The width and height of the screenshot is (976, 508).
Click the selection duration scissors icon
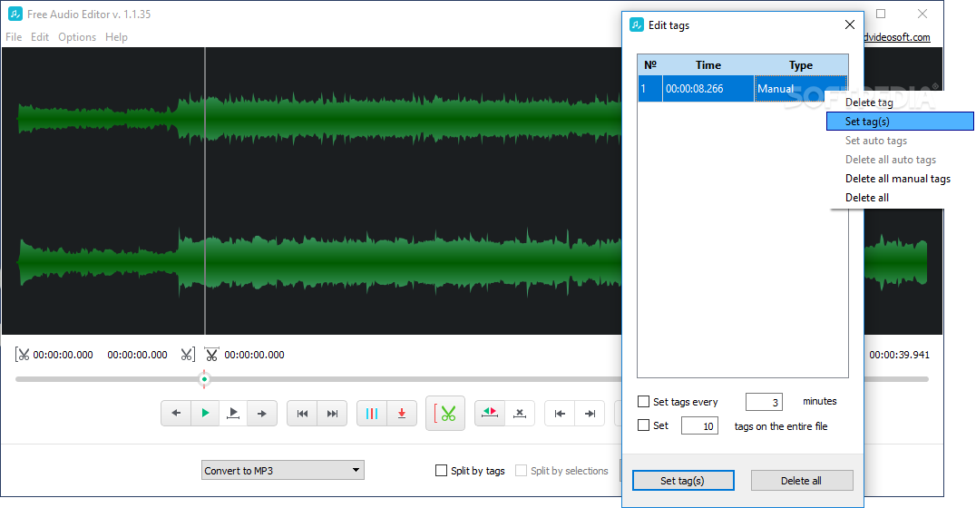point(211,355)
